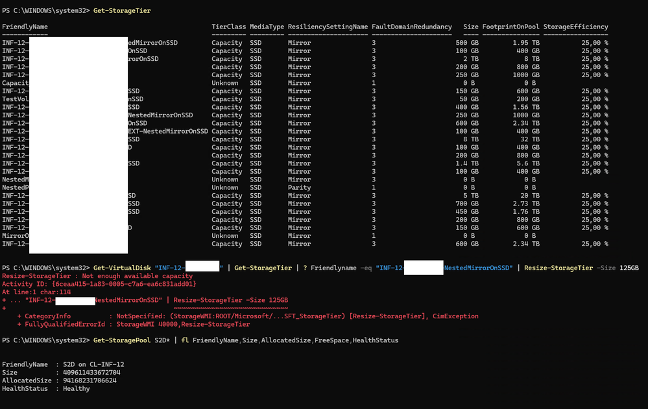Select the 1.95 TB footprint value
Viewport: 648px width, 409px height.
tap(525, 43)
